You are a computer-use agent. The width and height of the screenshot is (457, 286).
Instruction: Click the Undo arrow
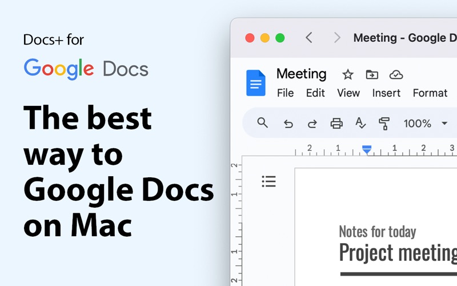tap(288, 124)
